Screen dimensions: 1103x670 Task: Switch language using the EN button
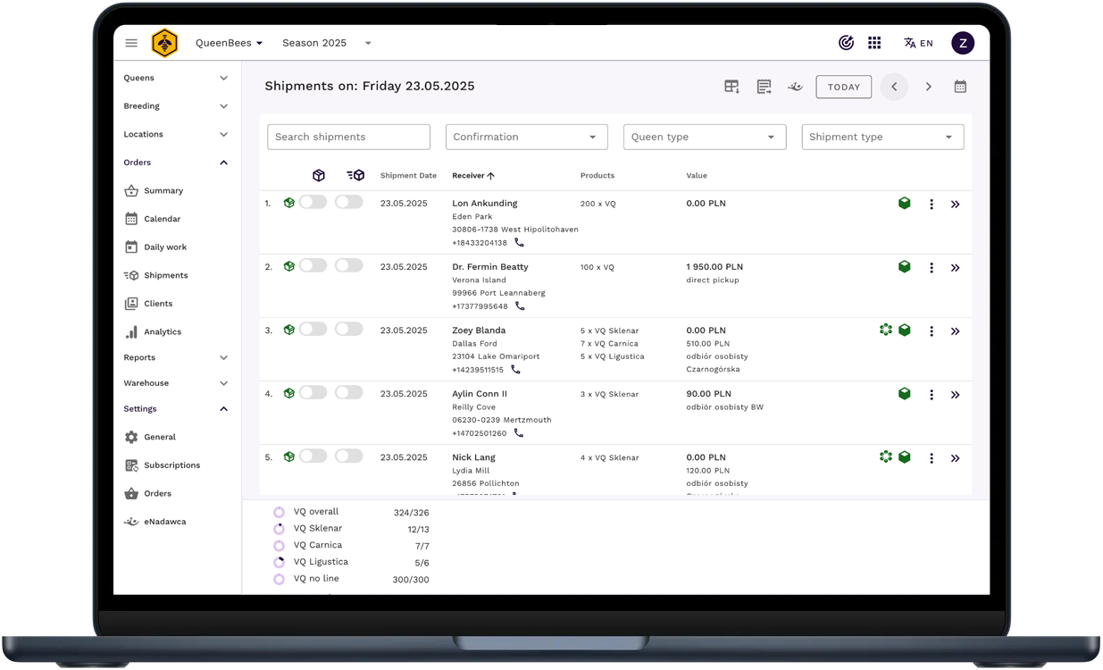point(918,43)
